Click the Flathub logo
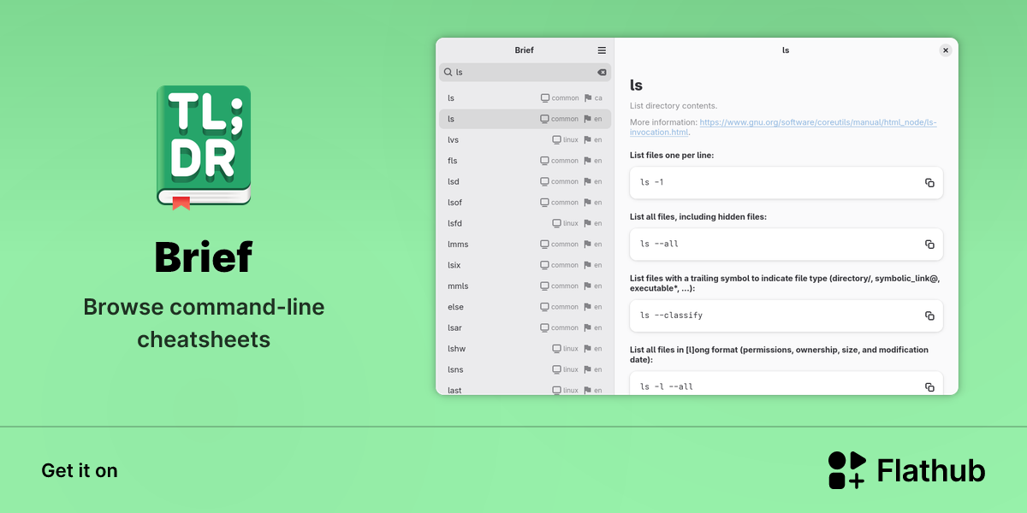The image size is (1027, 513). coord(906,470)
